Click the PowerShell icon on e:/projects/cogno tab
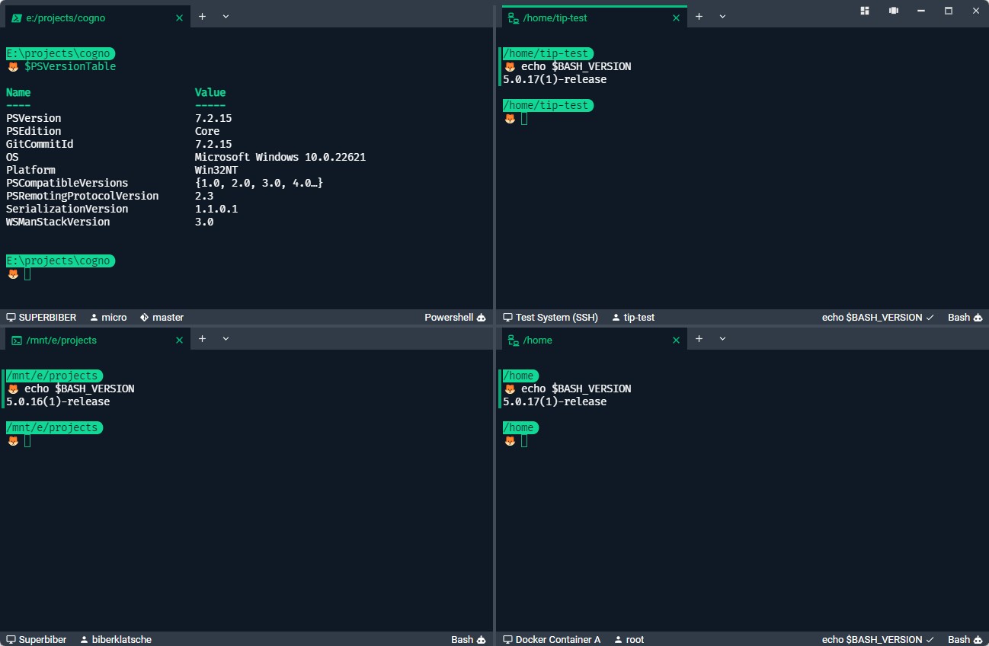Screen dimensions: 989x646 (x=16, y=18)
